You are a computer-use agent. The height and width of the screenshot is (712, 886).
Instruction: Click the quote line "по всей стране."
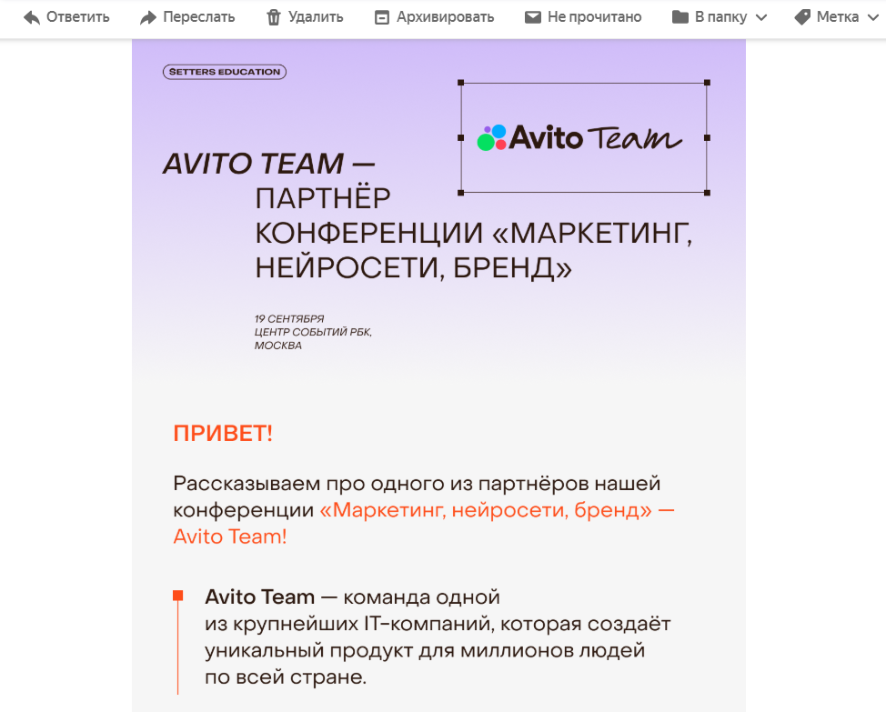tap(286, 677)
